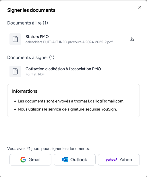Click the Format: PDF label
Image resolution: width=147 pixels, height=177 pixels.
click(x=35, y=74)
